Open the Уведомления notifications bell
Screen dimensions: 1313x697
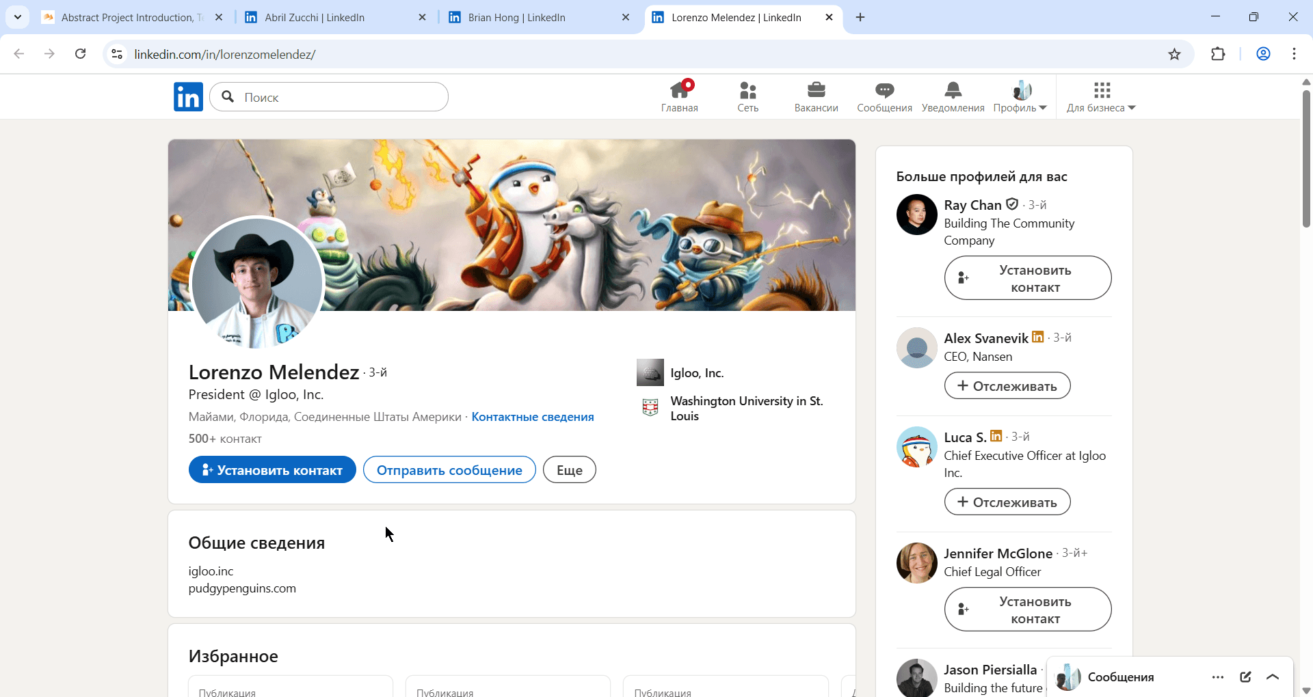(953, 96)
